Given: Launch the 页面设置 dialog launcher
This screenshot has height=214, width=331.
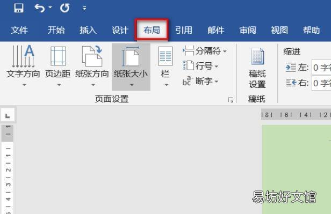Looking at the screenshot, I should [x=231, y=100].
